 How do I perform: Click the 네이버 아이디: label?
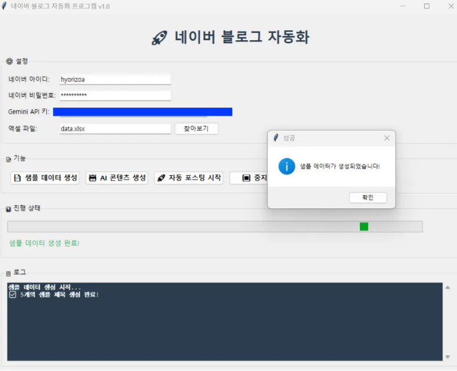[x=29, y=80]
